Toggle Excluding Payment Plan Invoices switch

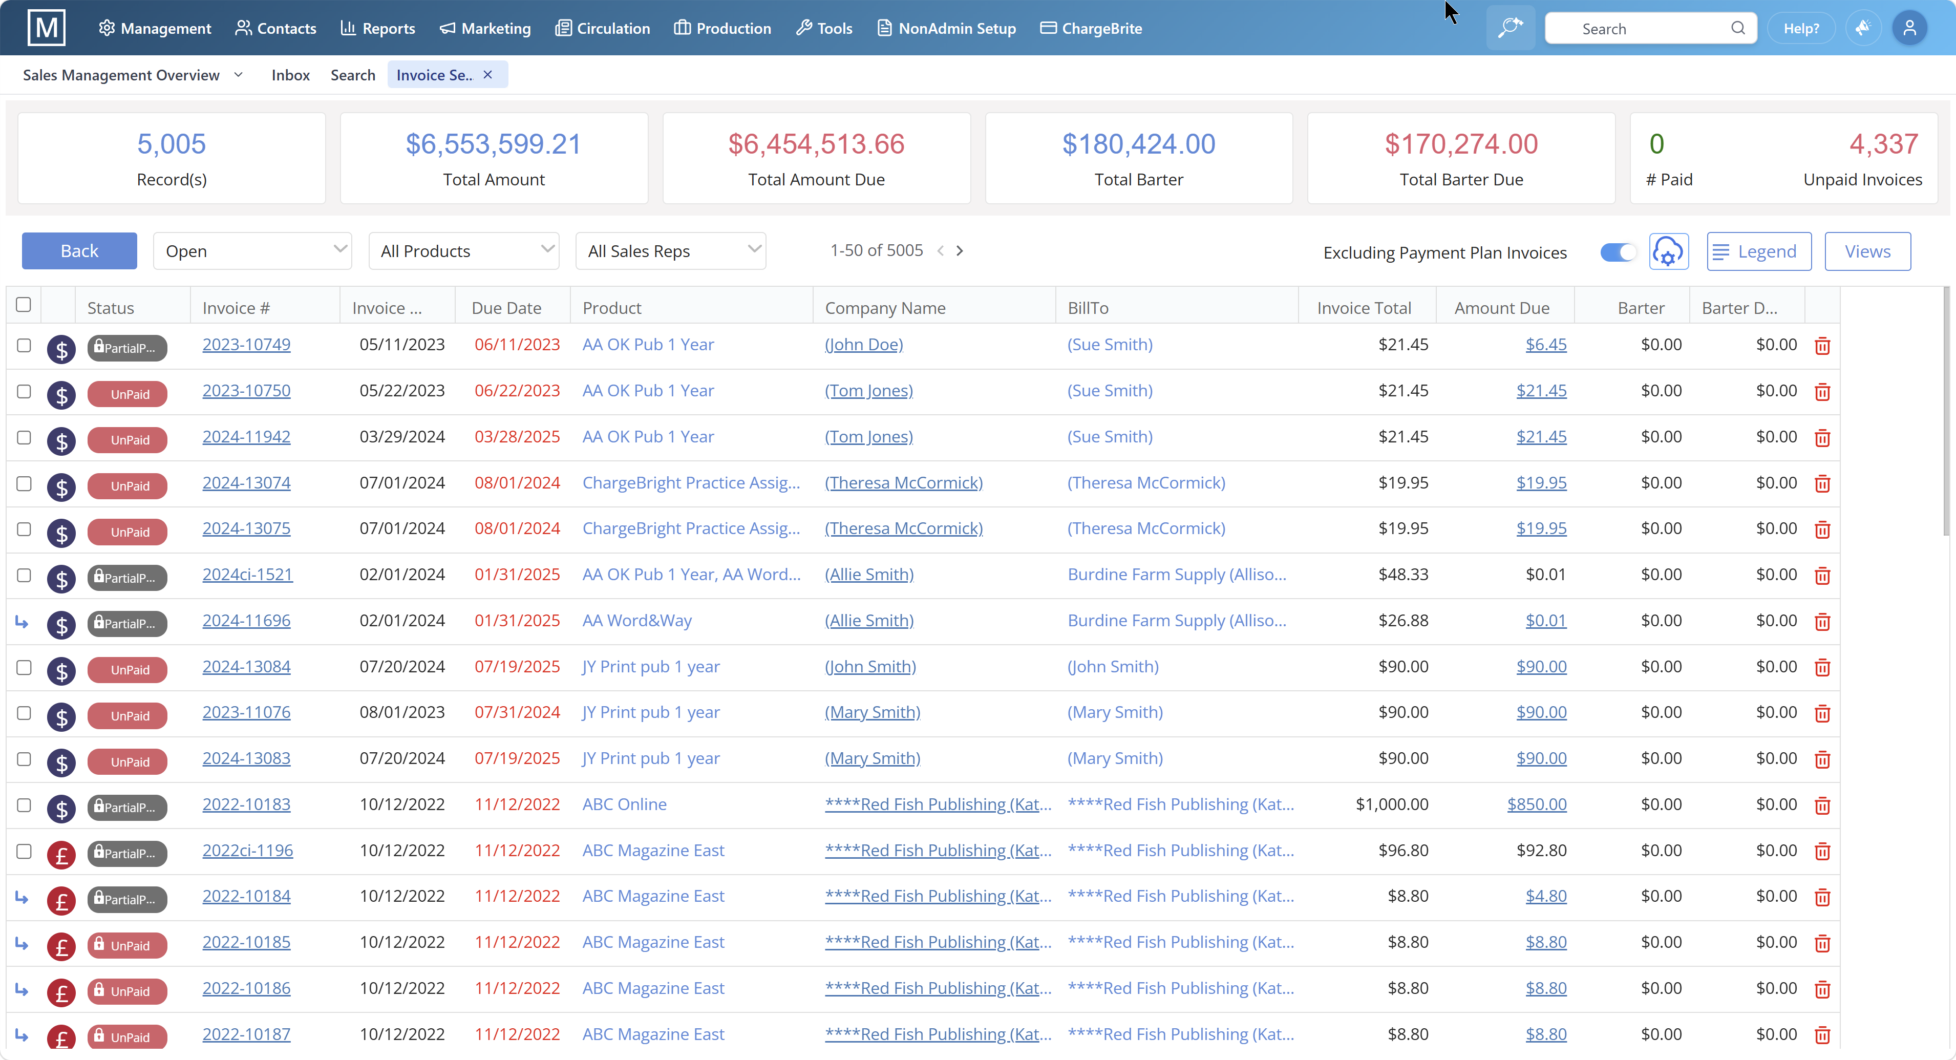1618,252
